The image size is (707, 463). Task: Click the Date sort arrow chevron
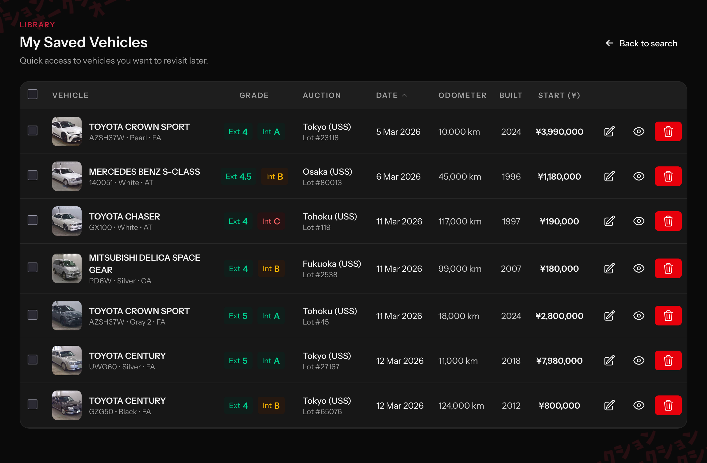[404, 95]
